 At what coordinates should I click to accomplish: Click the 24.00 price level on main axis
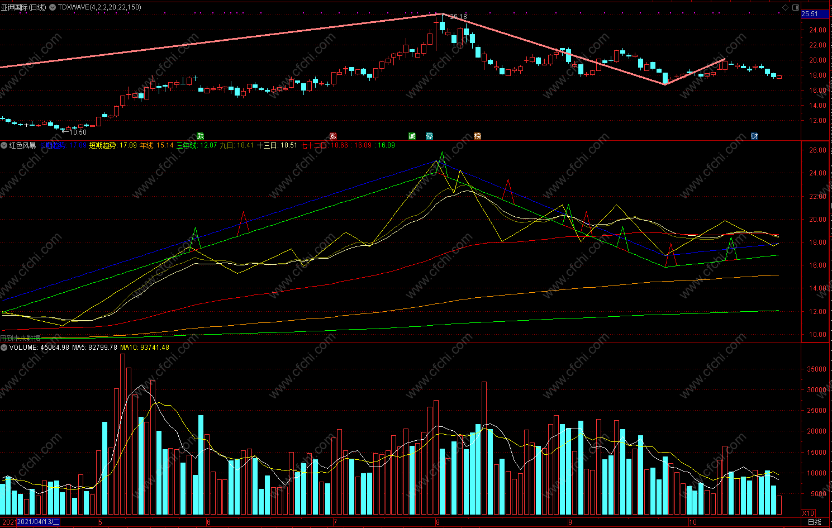click(817, 30)
